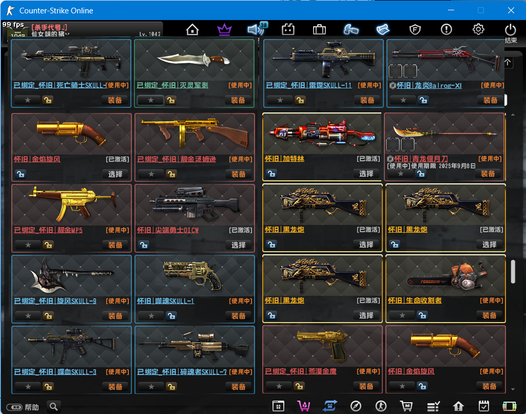Click the running character icon

pyautogui.click(x=381, y=406)
